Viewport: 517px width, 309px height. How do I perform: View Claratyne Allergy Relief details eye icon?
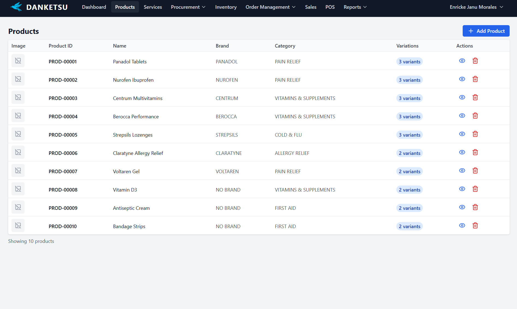tap(462, 152)
